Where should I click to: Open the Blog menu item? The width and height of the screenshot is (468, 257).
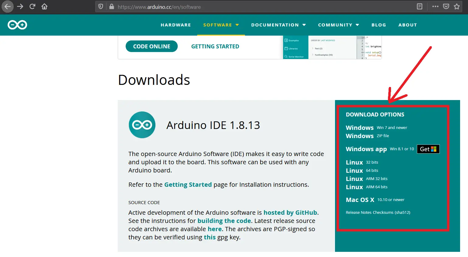coord(379,25)
